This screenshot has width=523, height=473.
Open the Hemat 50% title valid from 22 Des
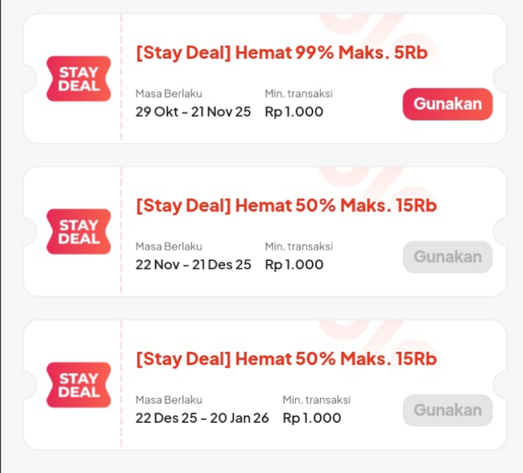(287, 359)
